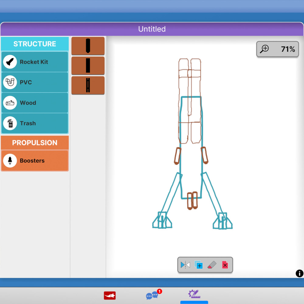Screen dimensions: 304x304
Task: Click the Untitled project title
Action: pos(152,29)
